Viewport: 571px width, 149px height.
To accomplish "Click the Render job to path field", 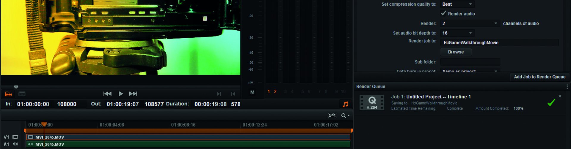I will (499, 42).
